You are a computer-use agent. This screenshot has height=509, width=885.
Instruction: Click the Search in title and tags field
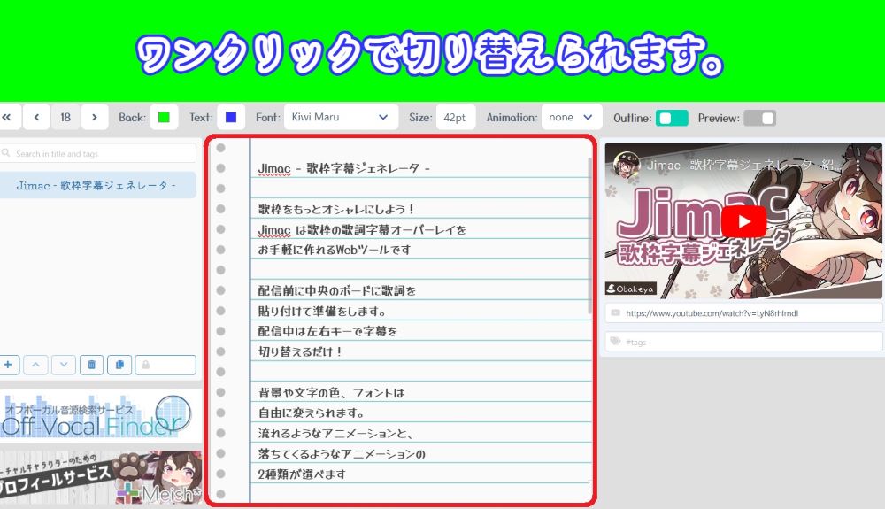pos(98,153)
